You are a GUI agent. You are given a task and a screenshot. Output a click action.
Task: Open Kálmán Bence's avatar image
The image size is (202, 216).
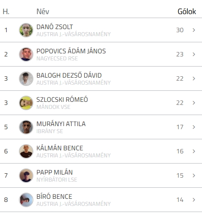[26, 151]
